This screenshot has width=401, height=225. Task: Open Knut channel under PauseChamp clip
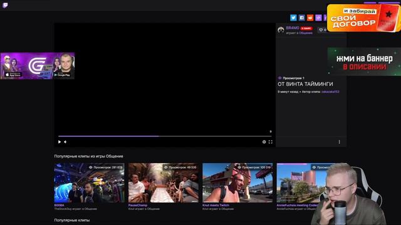click(x=131, y=209)
